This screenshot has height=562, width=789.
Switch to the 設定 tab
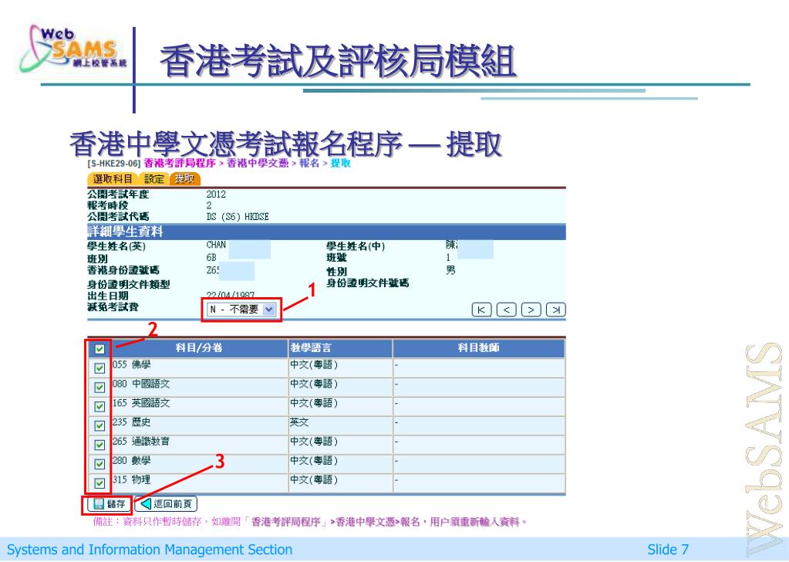(x=154, y=179)
